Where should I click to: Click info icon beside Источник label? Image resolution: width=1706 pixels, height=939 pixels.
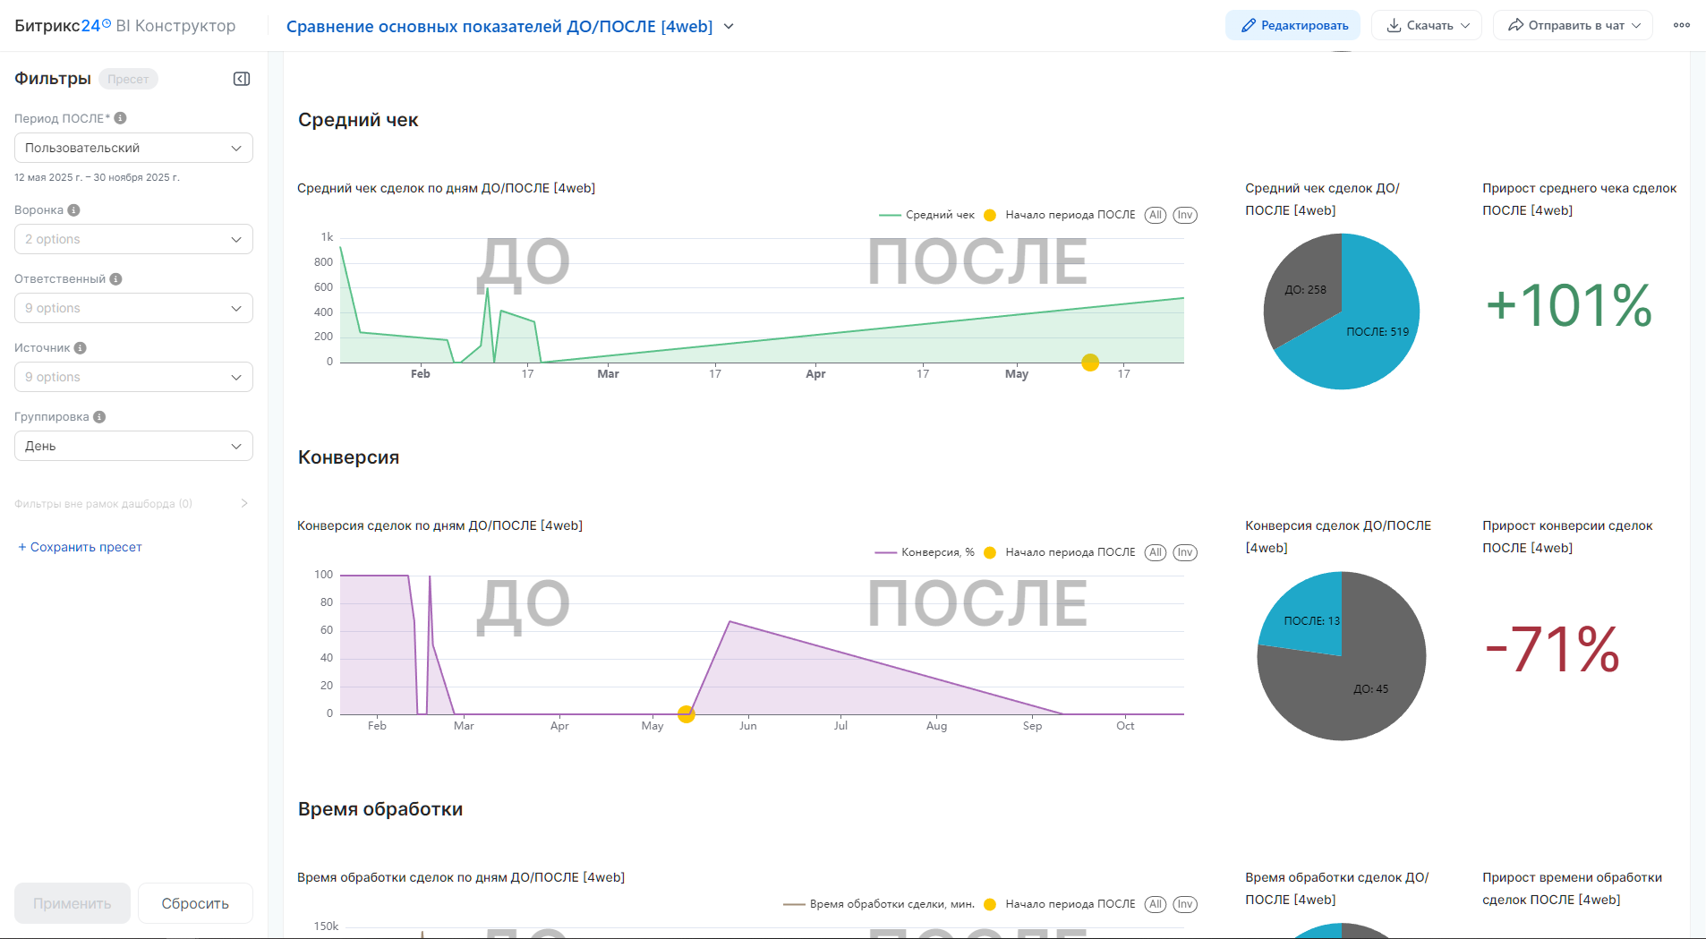[x=80, y=348]
